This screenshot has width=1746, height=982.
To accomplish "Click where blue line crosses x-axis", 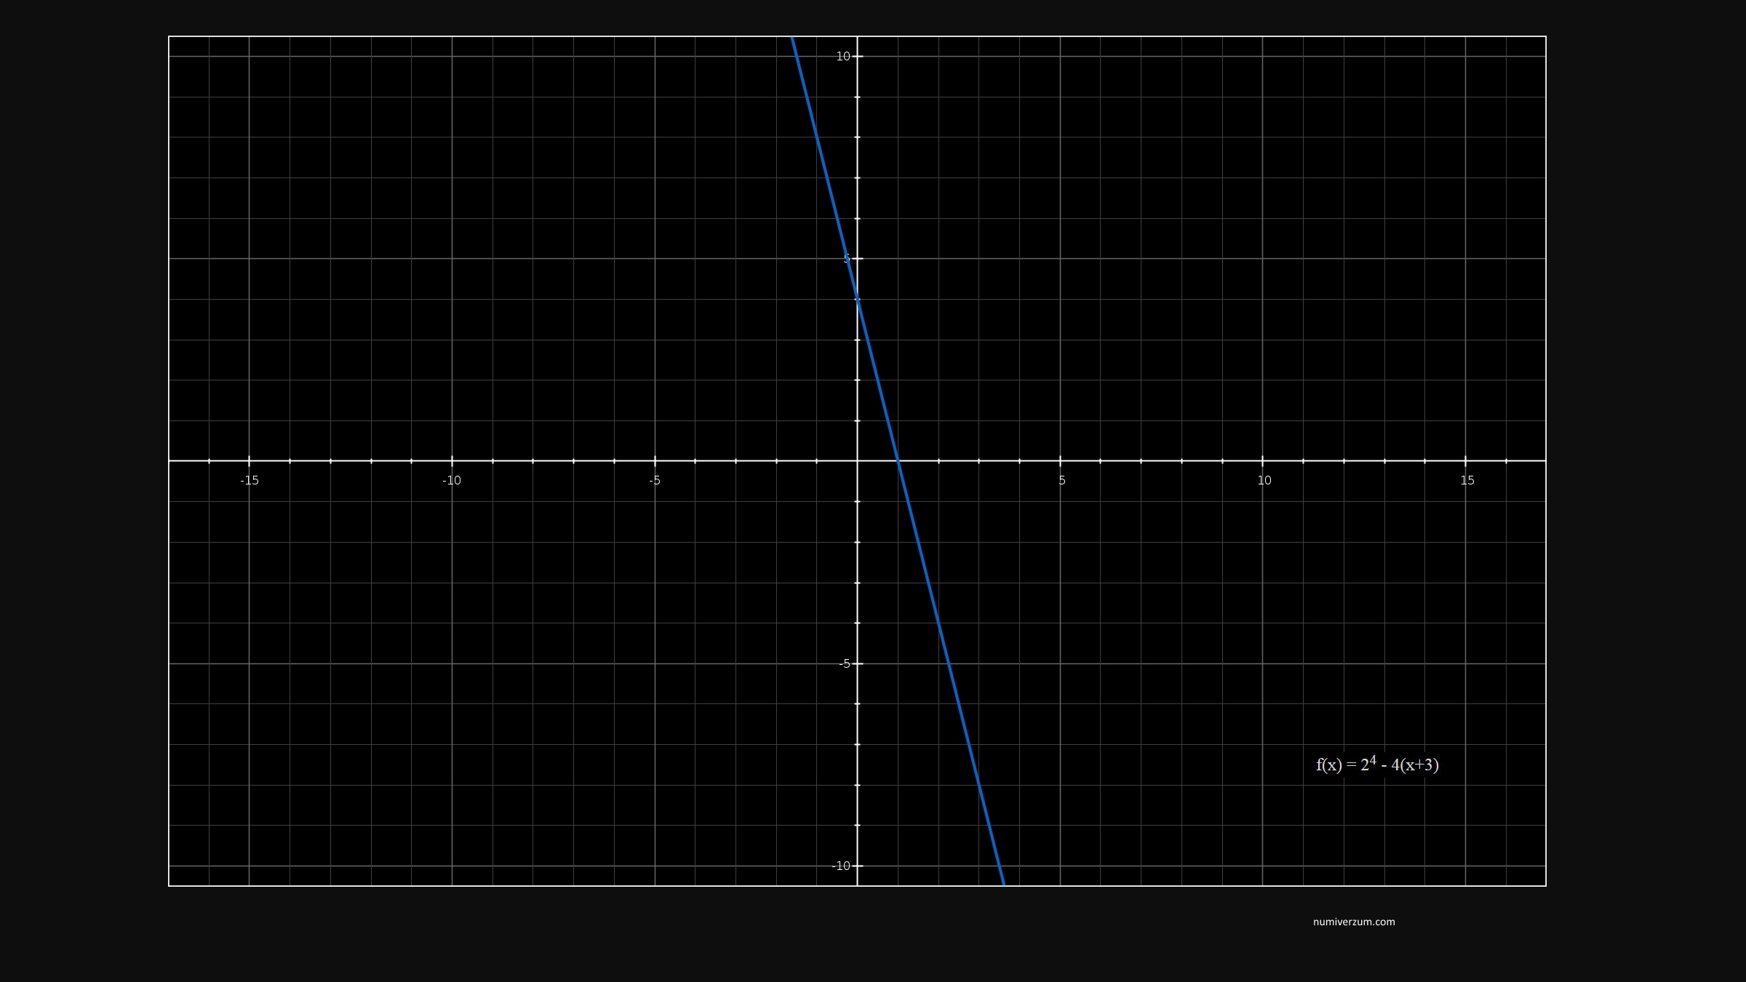I will point(898,460).
